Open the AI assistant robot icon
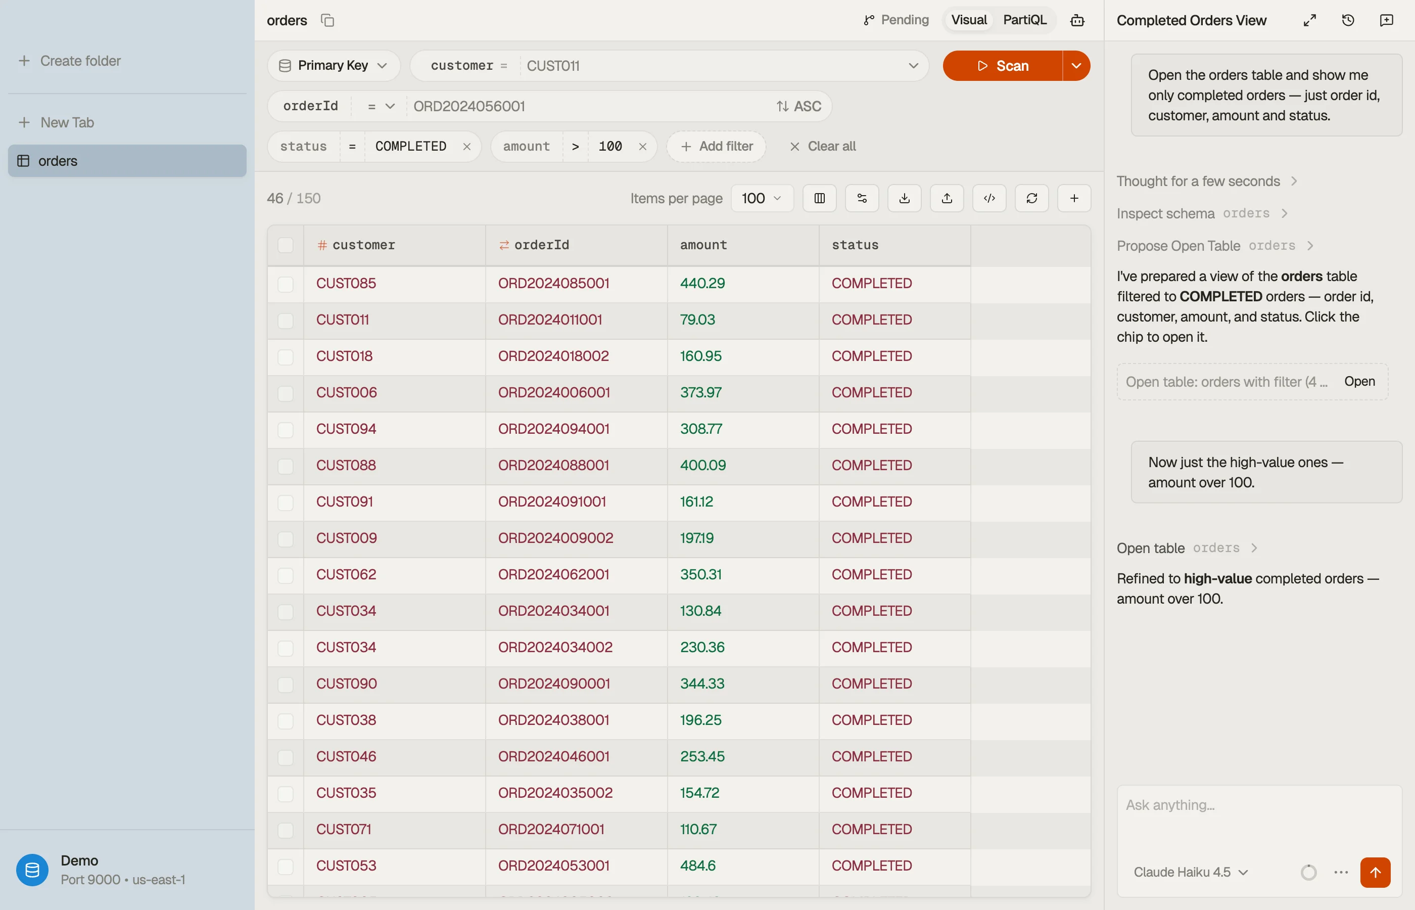The width and height of the screenshot is (1415, 910). pyautogui.click(x=1076, y=21)
